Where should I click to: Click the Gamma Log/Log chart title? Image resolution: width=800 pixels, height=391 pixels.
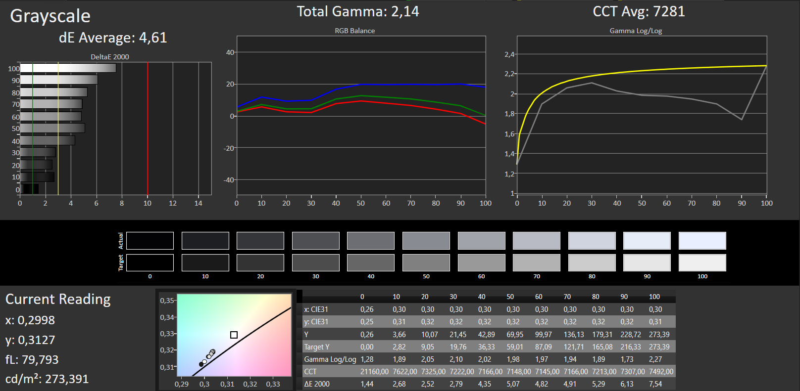(636, 31)
